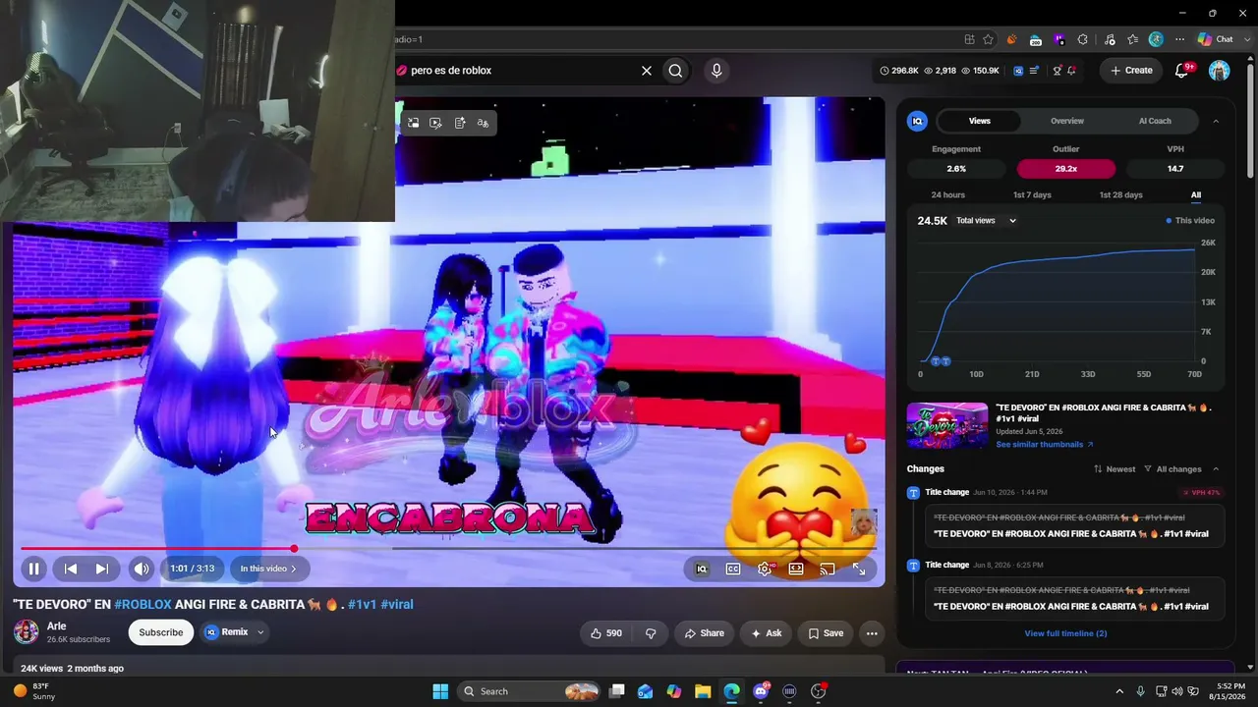Start voice search with the microphone
The height and width of the screenshot is (707, 1258).
click(x=716, y=71)
